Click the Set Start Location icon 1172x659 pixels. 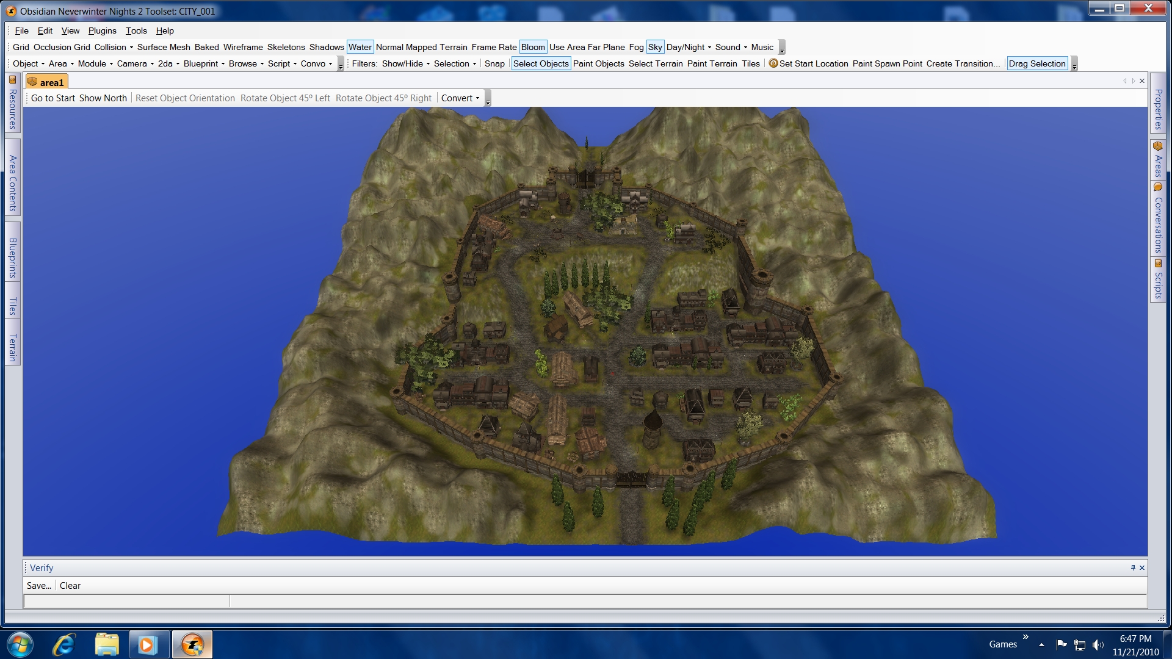(773, 63)
